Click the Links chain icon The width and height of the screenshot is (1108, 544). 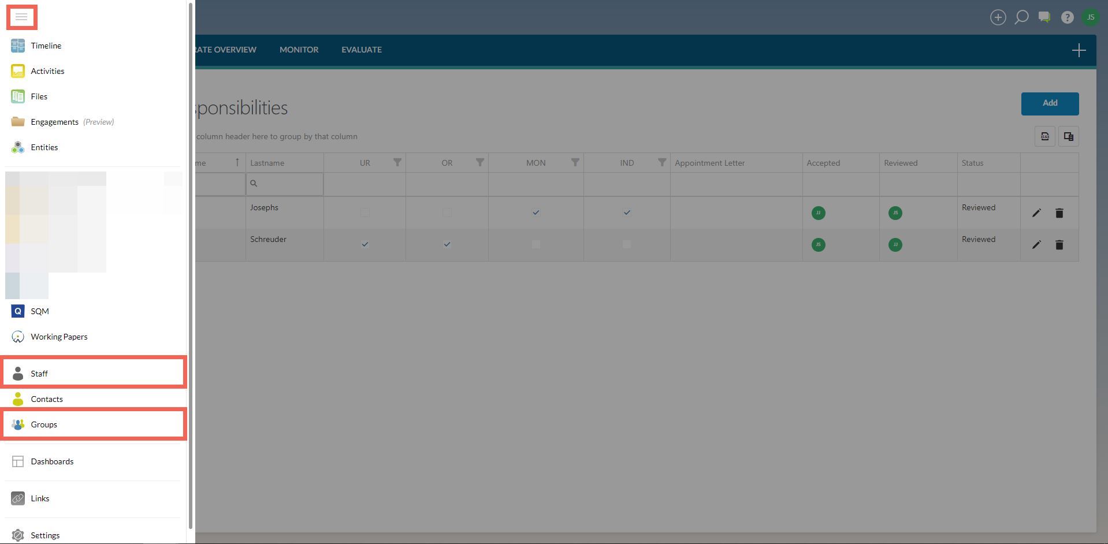[x=18, y=498]
